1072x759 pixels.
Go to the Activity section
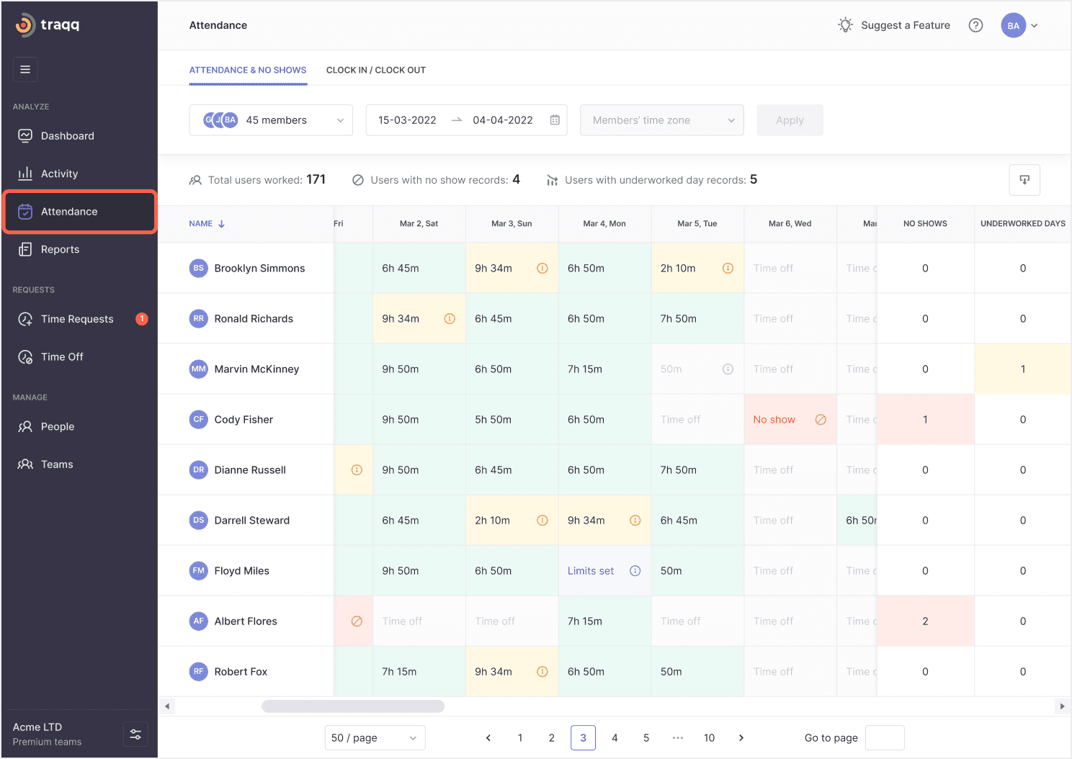pyautogui.click(x=59, y=174)
